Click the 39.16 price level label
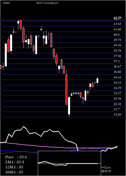The width and height of the screenshot is (126, 176). coord(117,45)
